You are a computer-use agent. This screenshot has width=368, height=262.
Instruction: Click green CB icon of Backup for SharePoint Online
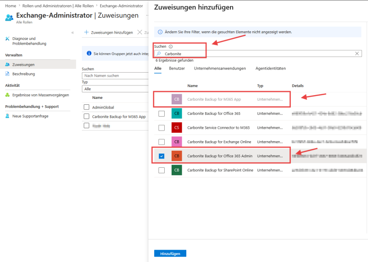[x=177, y=170]
